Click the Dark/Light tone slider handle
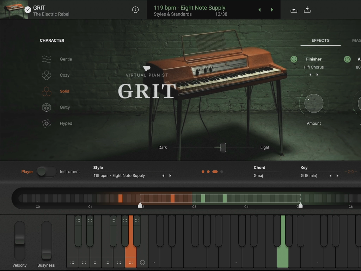Viewport: 361px width, 271px height. tap(223, 147)
